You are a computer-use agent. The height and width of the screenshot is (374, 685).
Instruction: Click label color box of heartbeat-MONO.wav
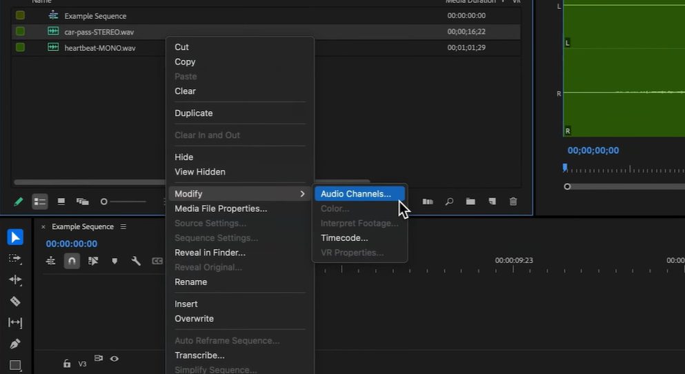coord(20,47)
